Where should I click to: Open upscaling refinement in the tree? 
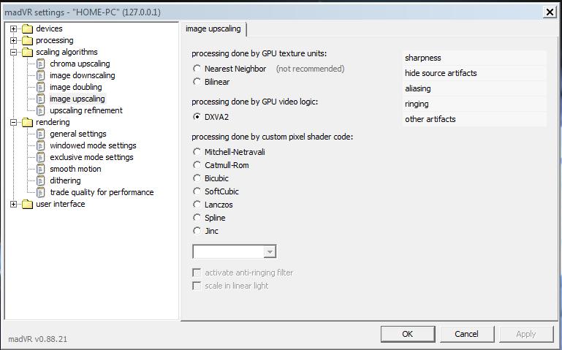(86, 110)
